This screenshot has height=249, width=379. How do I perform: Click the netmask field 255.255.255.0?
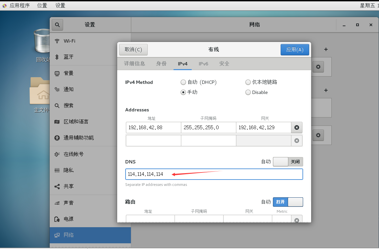click(208, 128)
